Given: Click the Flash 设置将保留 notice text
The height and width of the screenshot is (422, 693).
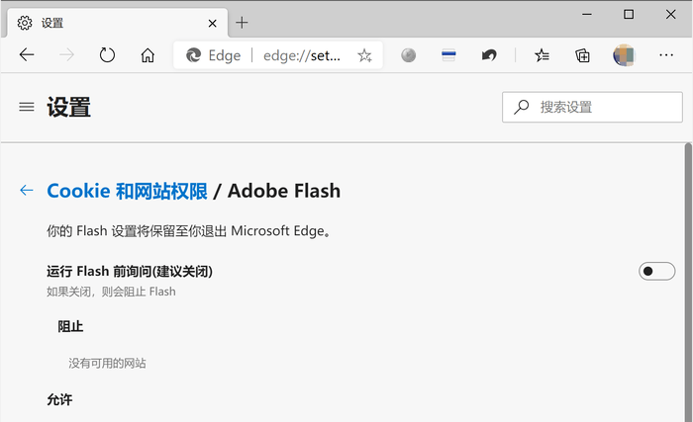Looking at the screenshot, I should click(189, 231).
